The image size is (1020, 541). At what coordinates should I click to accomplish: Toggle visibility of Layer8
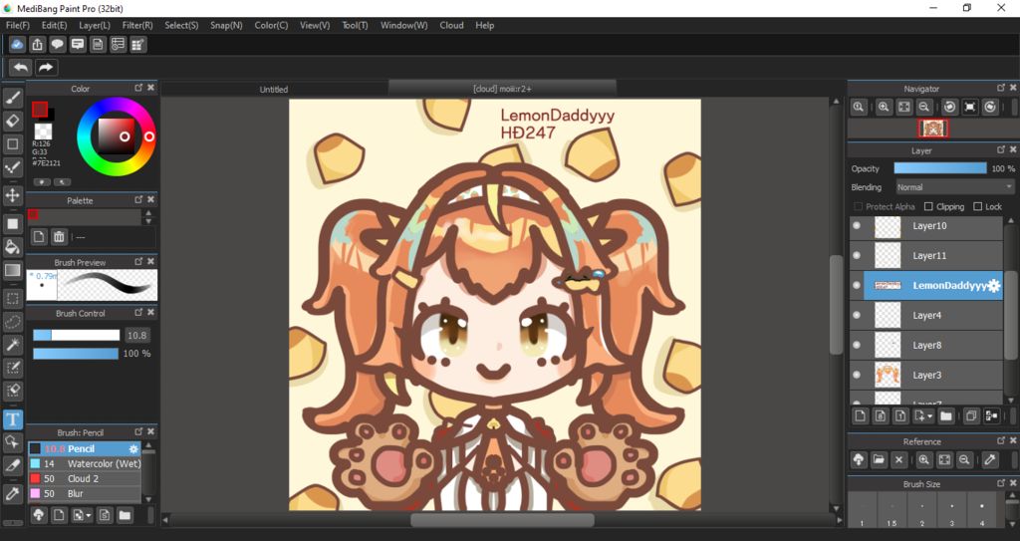857,345
